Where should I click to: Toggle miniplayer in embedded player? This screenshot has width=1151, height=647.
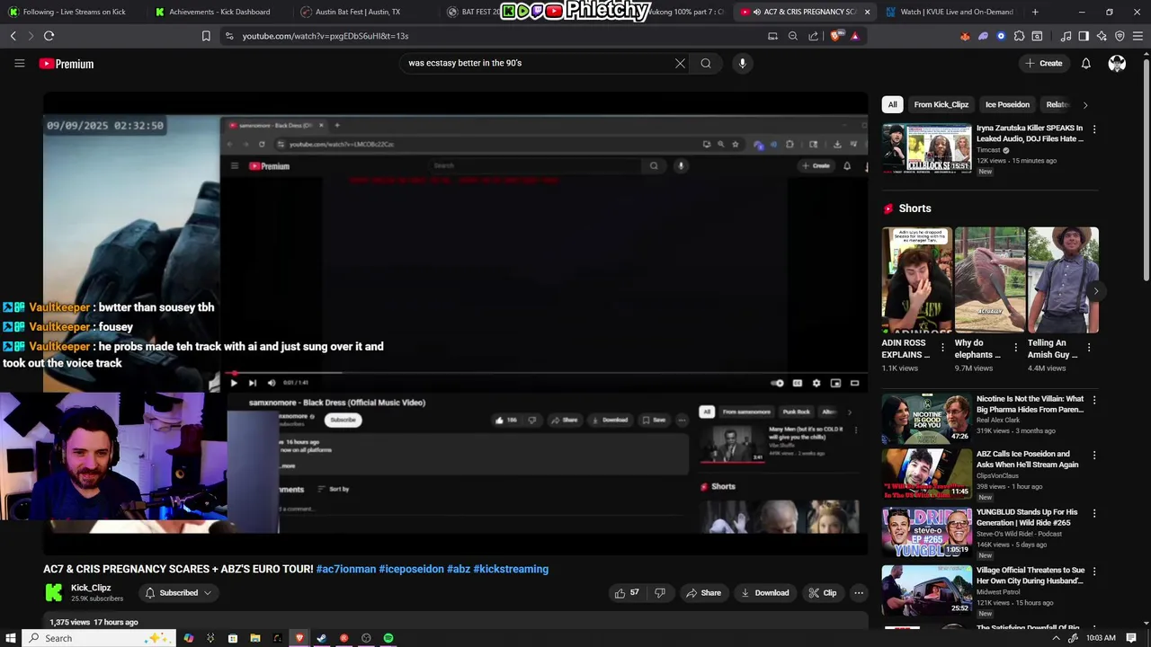[x=835, y=383]
